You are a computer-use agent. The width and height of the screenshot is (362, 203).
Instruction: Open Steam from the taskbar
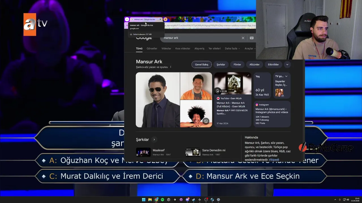click(x=193, y=200)
